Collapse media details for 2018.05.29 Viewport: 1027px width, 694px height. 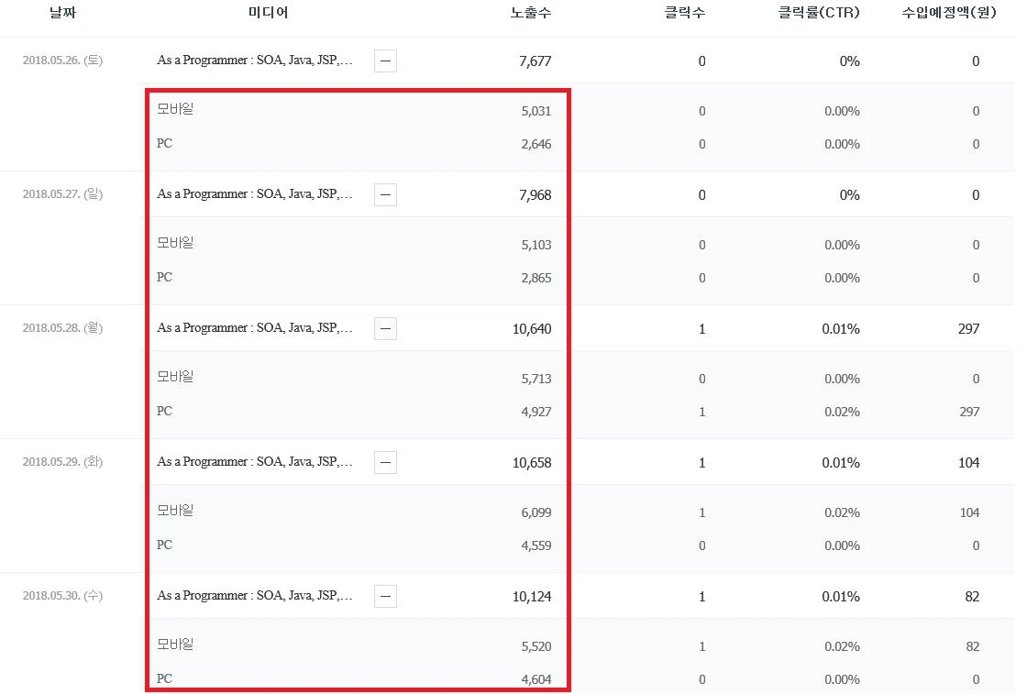[x=385, y=462]
